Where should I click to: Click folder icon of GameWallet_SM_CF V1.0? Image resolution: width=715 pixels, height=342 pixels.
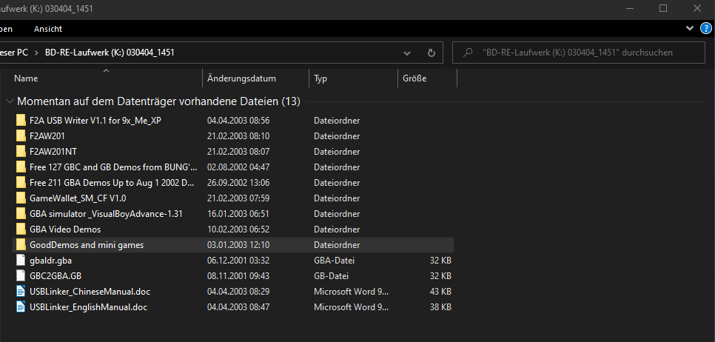point(21,198)
